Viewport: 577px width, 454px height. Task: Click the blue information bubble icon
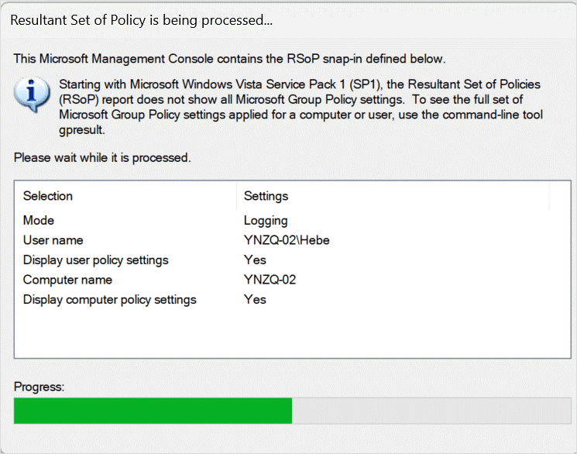(x=32, y=95)
